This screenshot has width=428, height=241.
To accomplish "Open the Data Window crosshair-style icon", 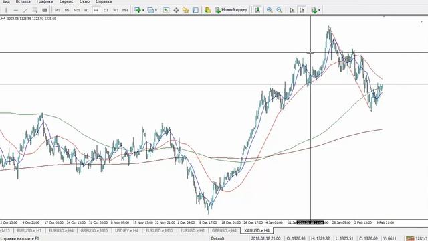I will (176, 10).
